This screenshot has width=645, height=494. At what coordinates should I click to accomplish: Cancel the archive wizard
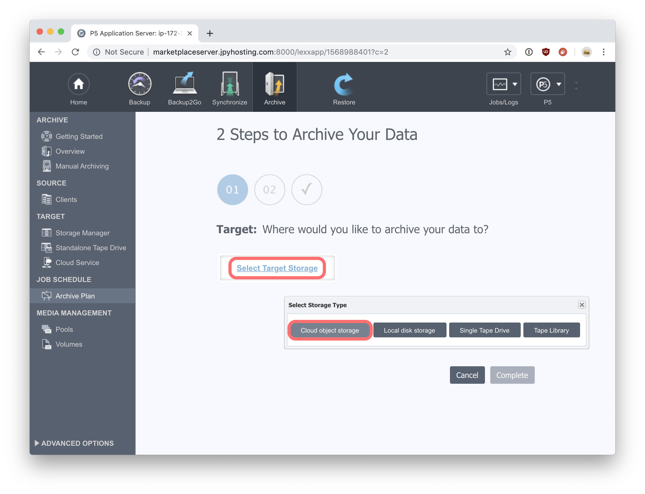[467, 375]
